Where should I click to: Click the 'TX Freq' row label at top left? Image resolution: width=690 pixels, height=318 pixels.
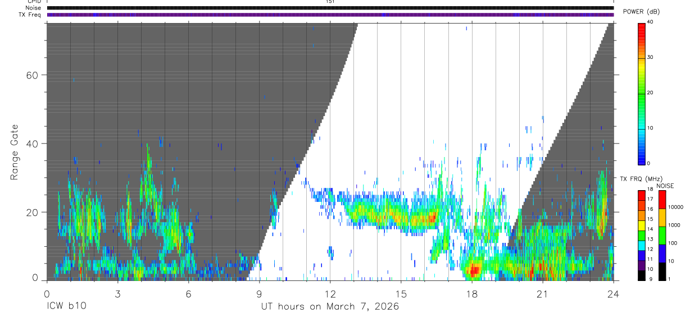tap(30, 15)
